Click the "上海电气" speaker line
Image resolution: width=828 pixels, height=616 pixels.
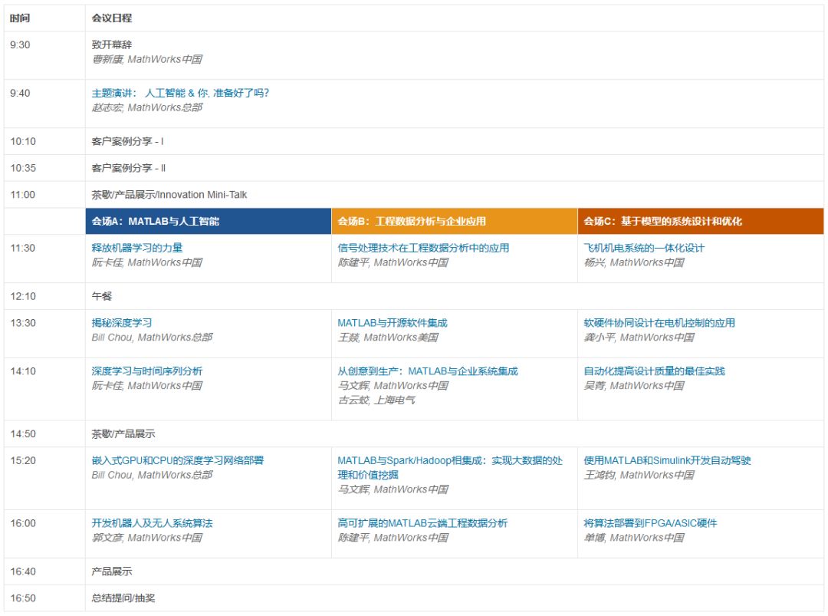[376, 400]
